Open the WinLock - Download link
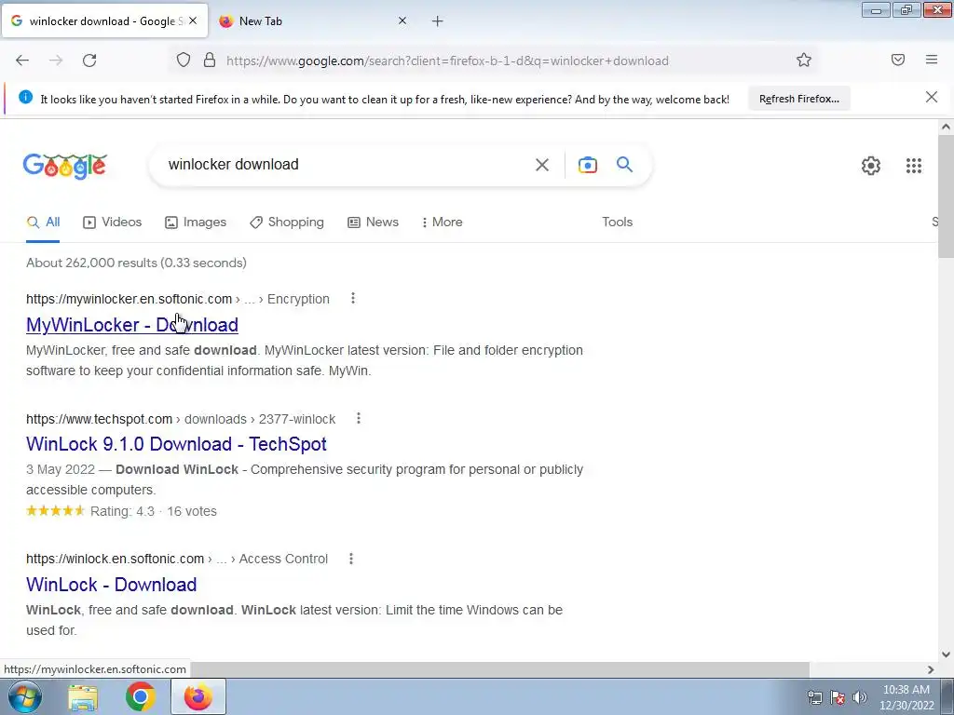The image size is (954, 715). (x=112, y=585)
